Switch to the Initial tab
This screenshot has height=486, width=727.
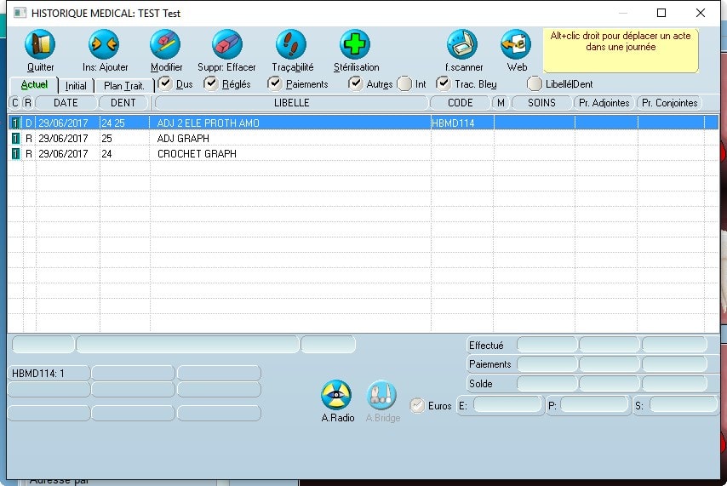76,86
